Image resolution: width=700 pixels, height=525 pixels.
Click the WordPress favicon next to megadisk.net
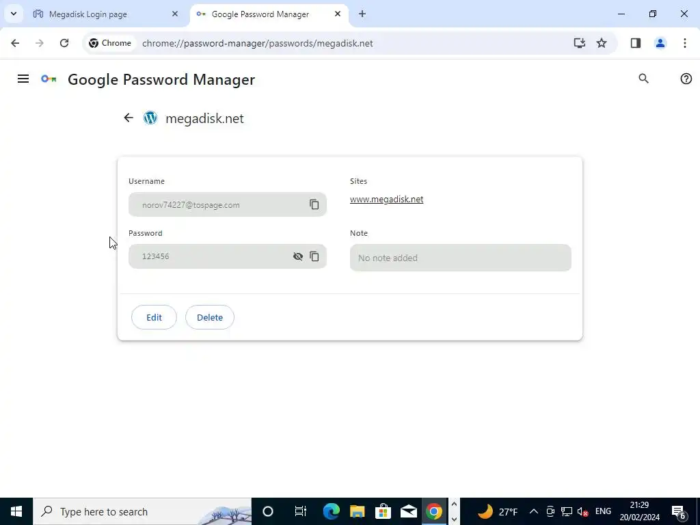(150, 118)
